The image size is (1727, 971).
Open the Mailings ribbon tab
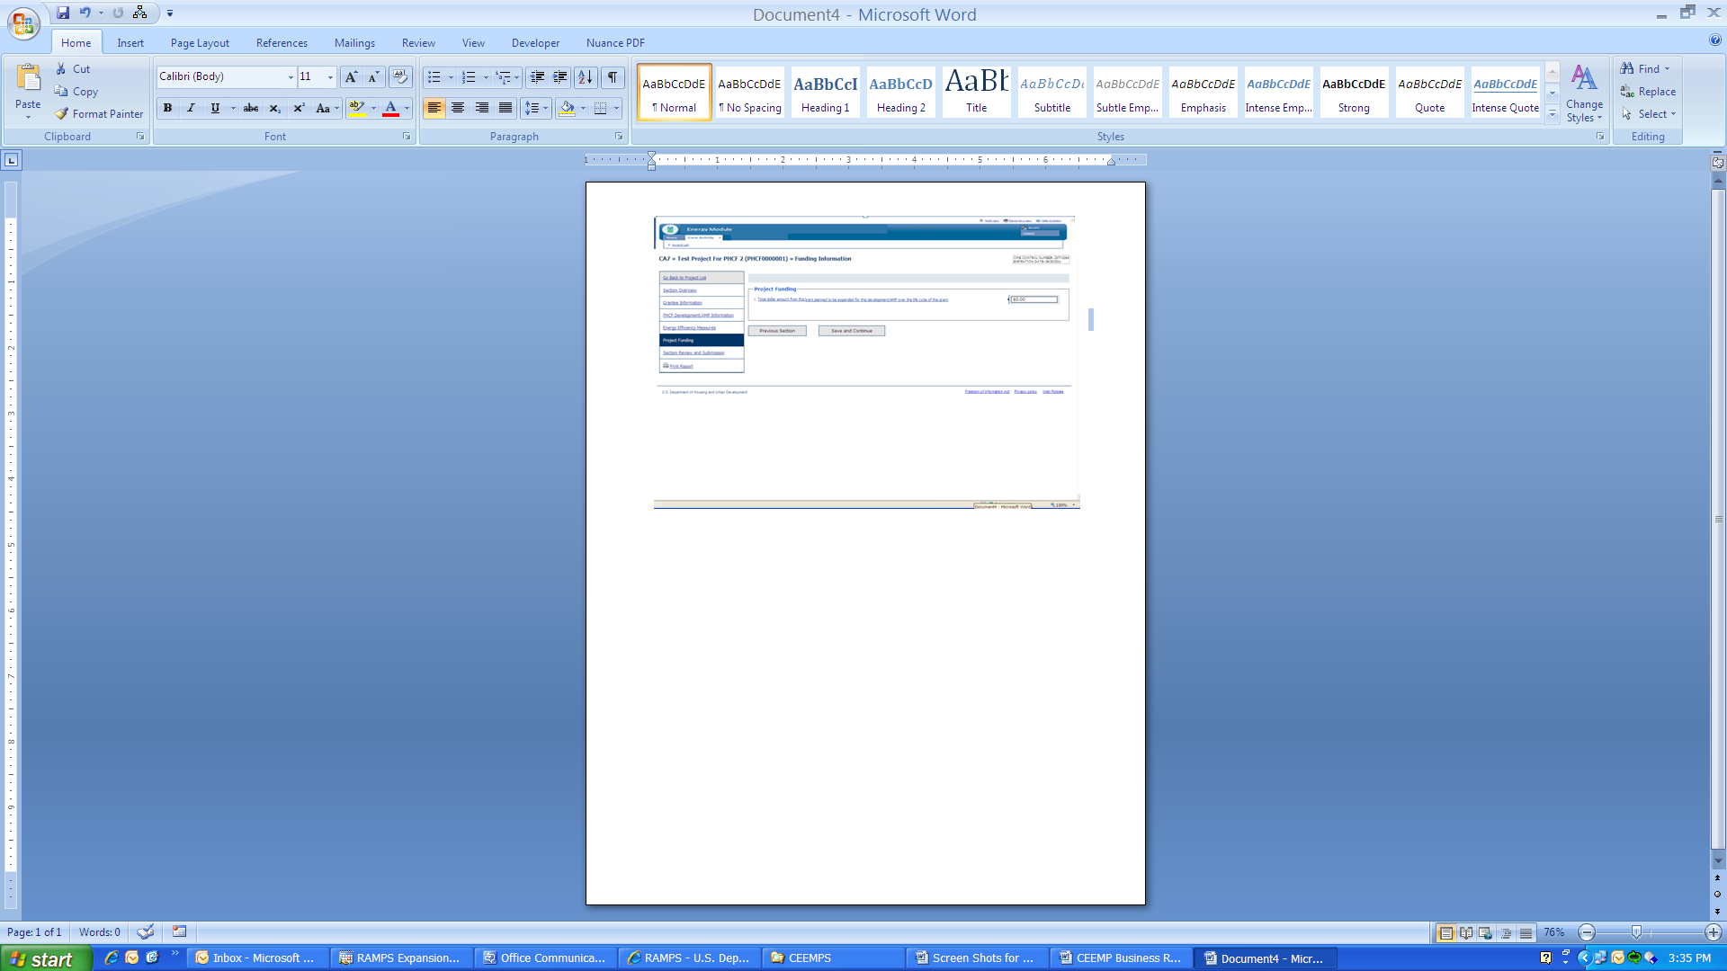click(x=354, y=43)
